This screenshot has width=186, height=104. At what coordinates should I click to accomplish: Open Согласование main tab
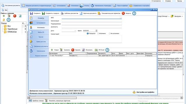pyautogui.click(x=59, y=5)
